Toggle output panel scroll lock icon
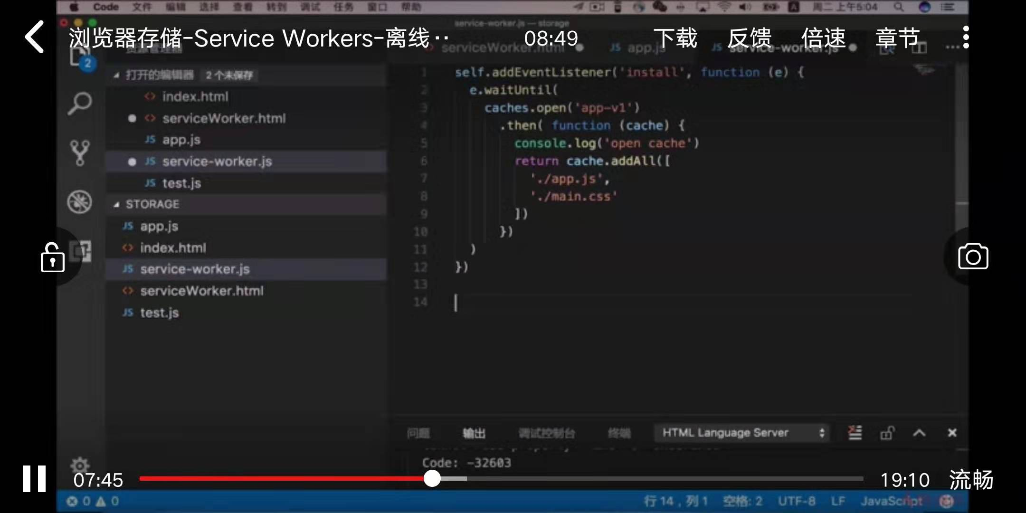Image resolution: width=1026 pixels, height=513 pixels. [x=887, y=433]
